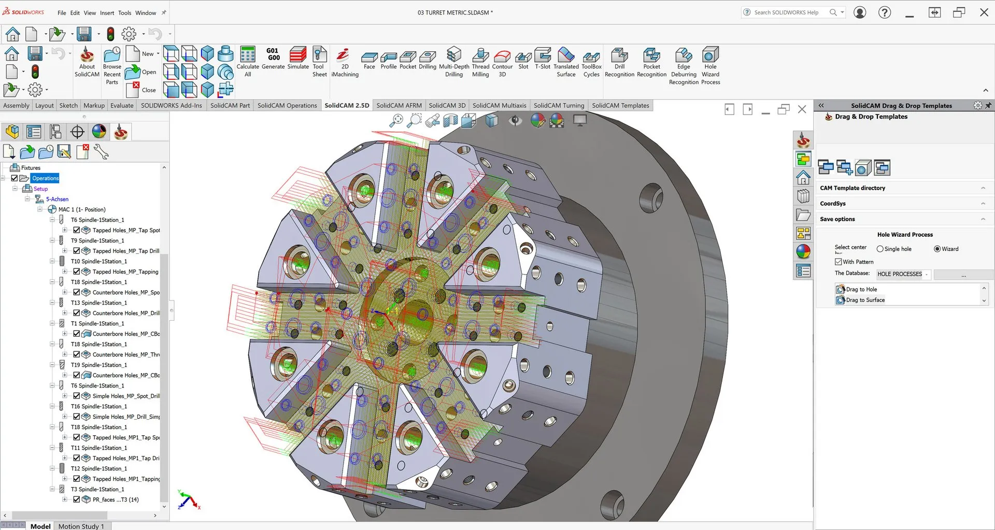Viewport: 995px width, 530px height.
Task: Click Drag to Surface option
Action: click(865, 300)
